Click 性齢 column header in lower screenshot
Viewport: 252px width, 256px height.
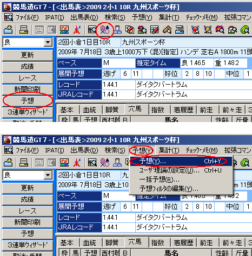pyautogui.click(x=222, y=253)
